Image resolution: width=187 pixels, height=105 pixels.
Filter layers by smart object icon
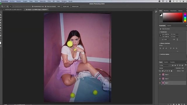[182, 65]
